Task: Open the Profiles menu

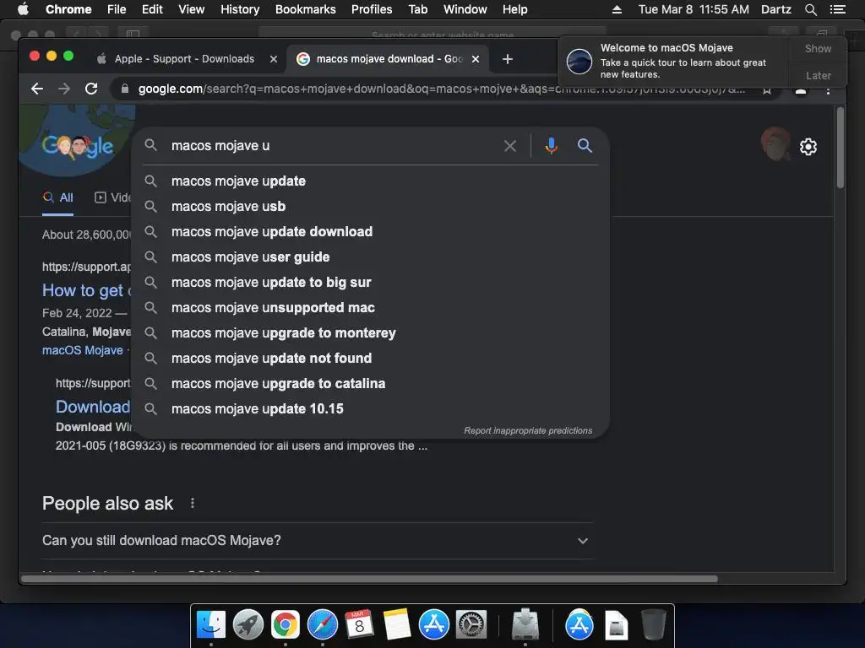Action: [x=372, y=9]
